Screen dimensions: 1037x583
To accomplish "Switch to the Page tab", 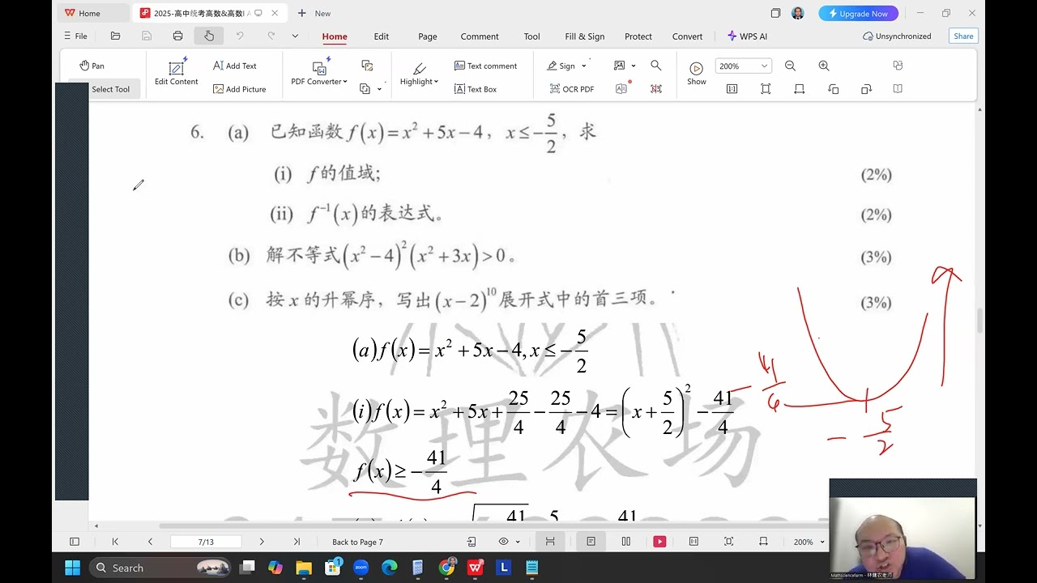I will pos(428,36).
